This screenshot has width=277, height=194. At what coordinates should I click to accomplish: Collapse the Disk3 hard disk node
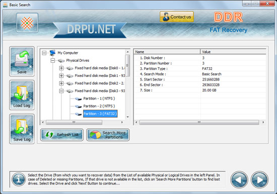(61, 91)
